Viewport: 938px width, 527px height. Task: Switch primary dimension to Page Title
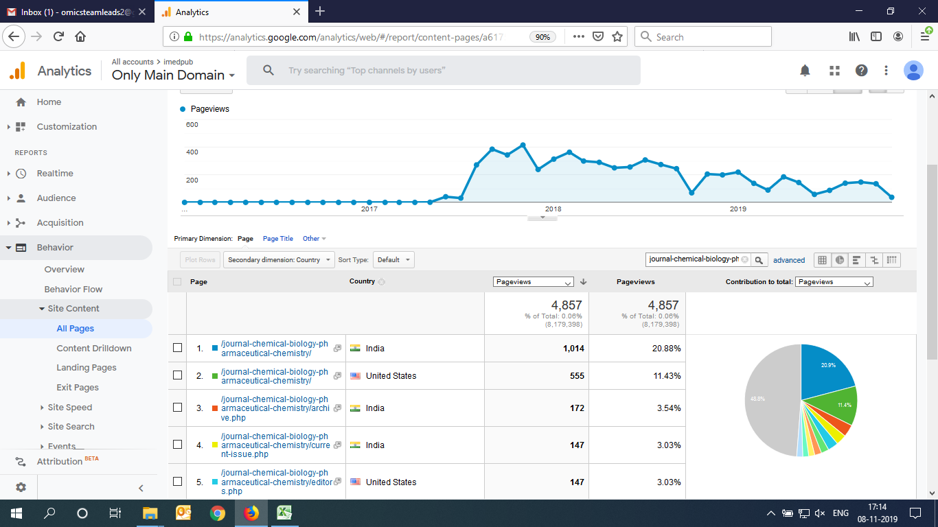pyautogui.click(x=278, y=239)
